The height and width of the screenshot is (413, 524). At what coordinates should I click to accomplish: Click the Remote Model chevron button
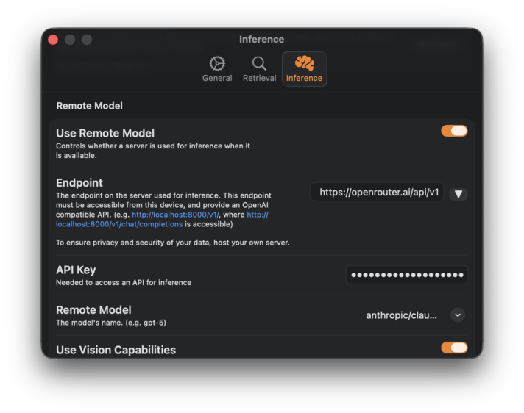[458, 315]
